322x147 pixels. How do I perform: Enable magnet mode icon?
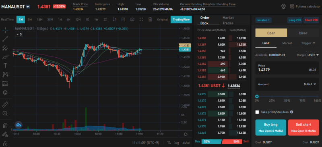5,126
